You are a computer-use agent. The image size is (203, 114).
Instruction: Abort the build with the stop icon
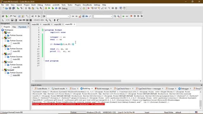[60, 8]
